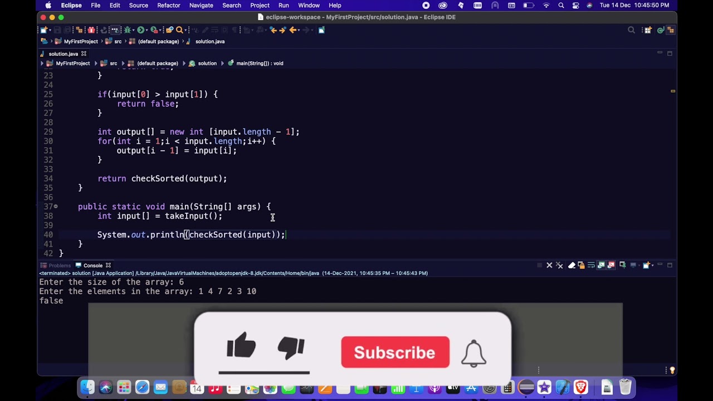Click the Open Console icon

(x=646, y=265)
